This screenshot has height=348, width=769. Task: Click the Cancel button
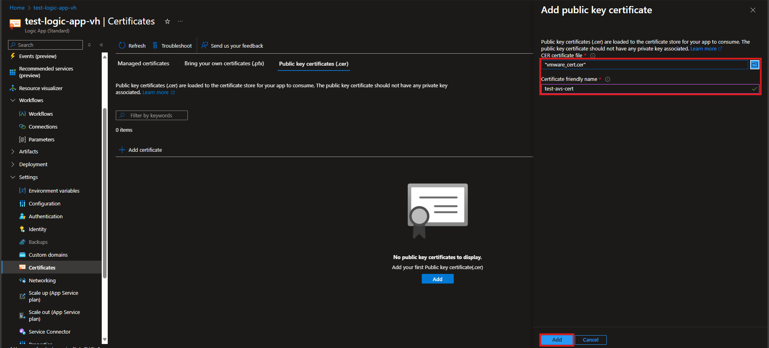click(x=590, y=340)
